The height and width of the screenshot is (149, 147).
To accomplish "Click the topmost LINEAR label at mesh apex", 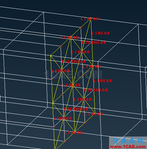I will tap(90, 19).
